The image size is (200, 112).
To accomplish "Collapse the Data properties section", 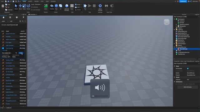I will (175, 66).
